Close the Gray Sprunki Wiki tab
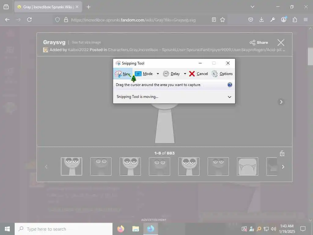 coord(77,7)
